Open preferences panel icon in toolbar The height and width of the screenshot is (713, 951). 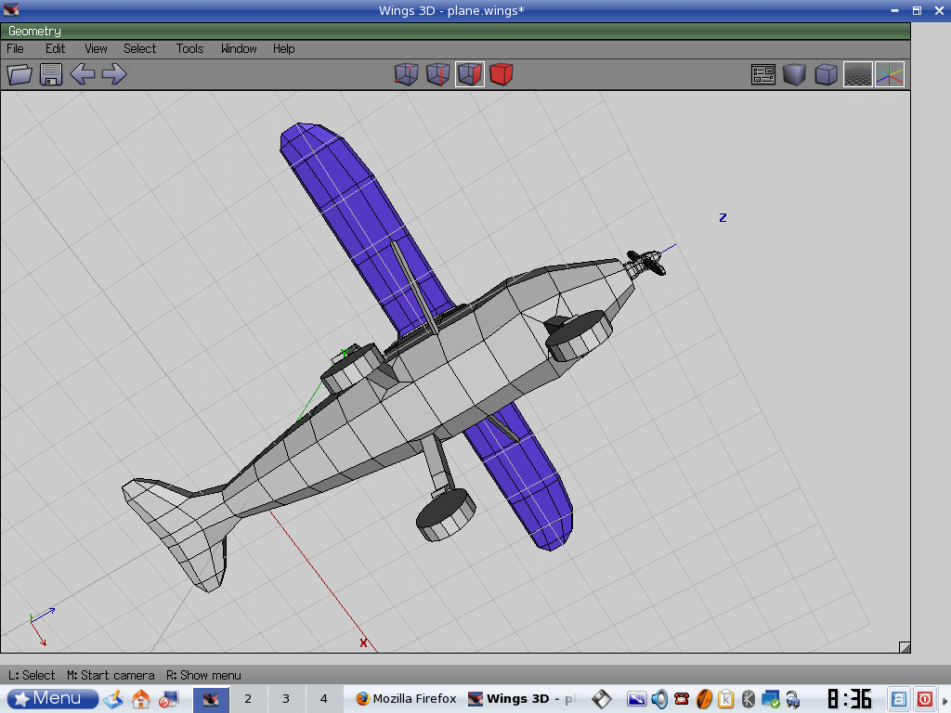[x=763, y=74]
